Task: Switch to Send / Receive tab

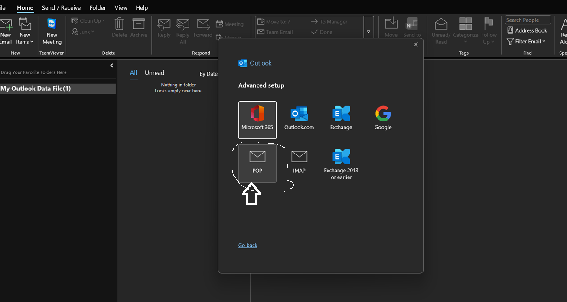Action: coord(61,7)
